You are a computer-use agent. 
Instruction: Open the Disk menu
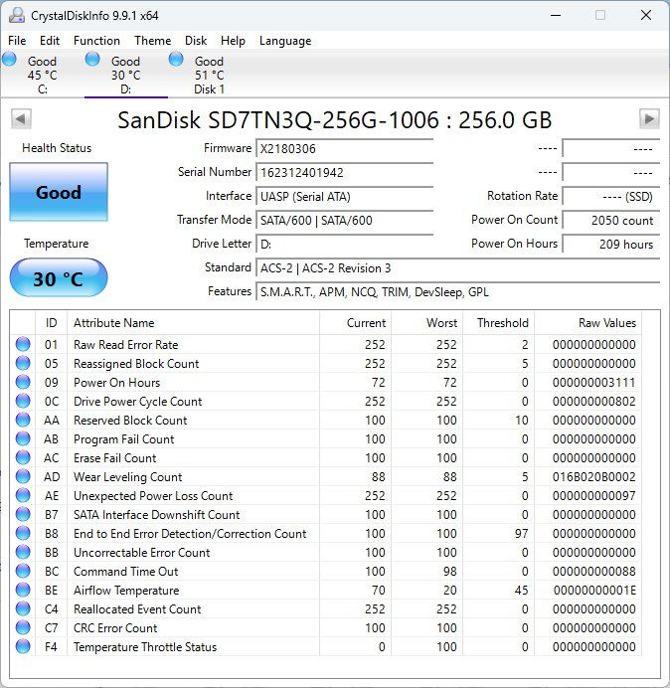coord(196,41)
